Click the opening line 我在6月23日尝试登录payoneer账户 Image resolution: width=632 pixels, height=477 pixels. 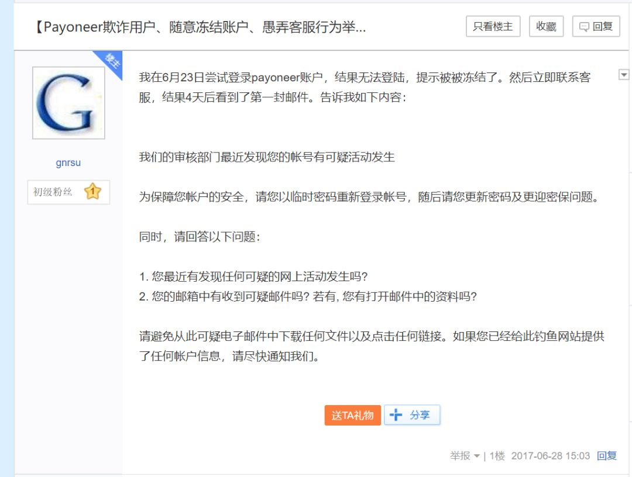pos(365,87)
